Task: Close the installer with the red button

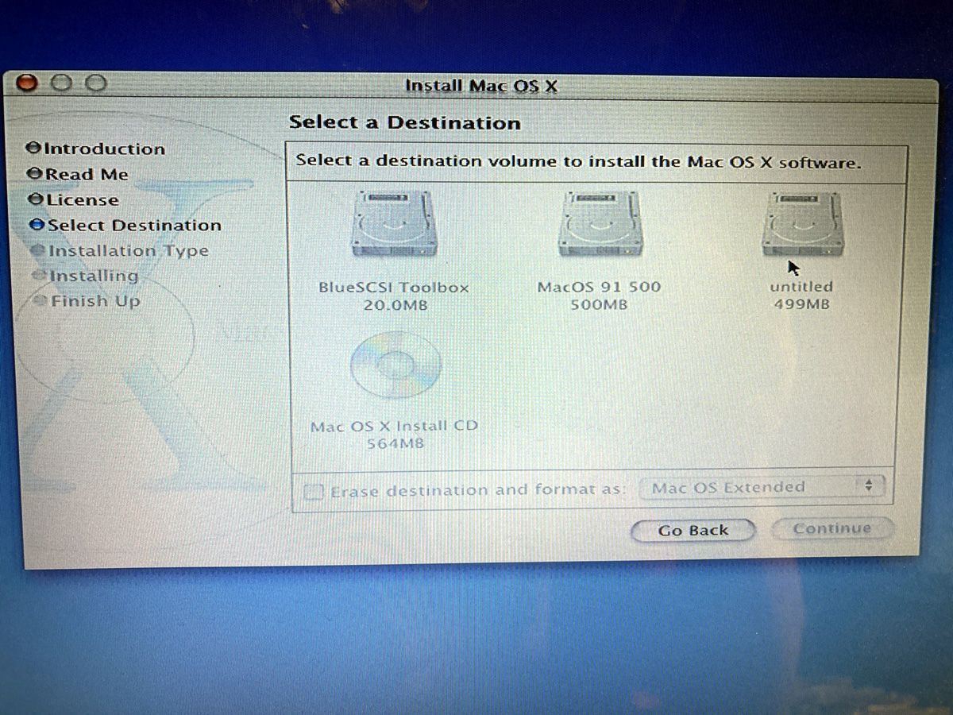Action: pos(29,83)
